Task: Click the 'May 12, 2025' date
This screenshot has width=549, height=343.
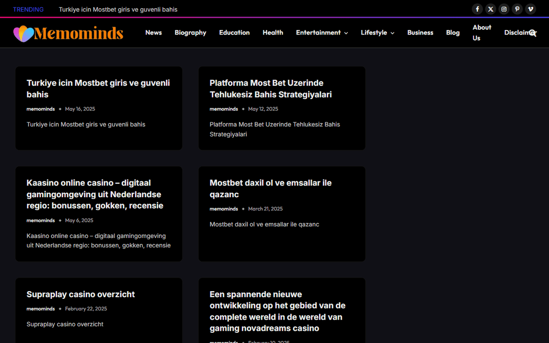Action: 263,109
